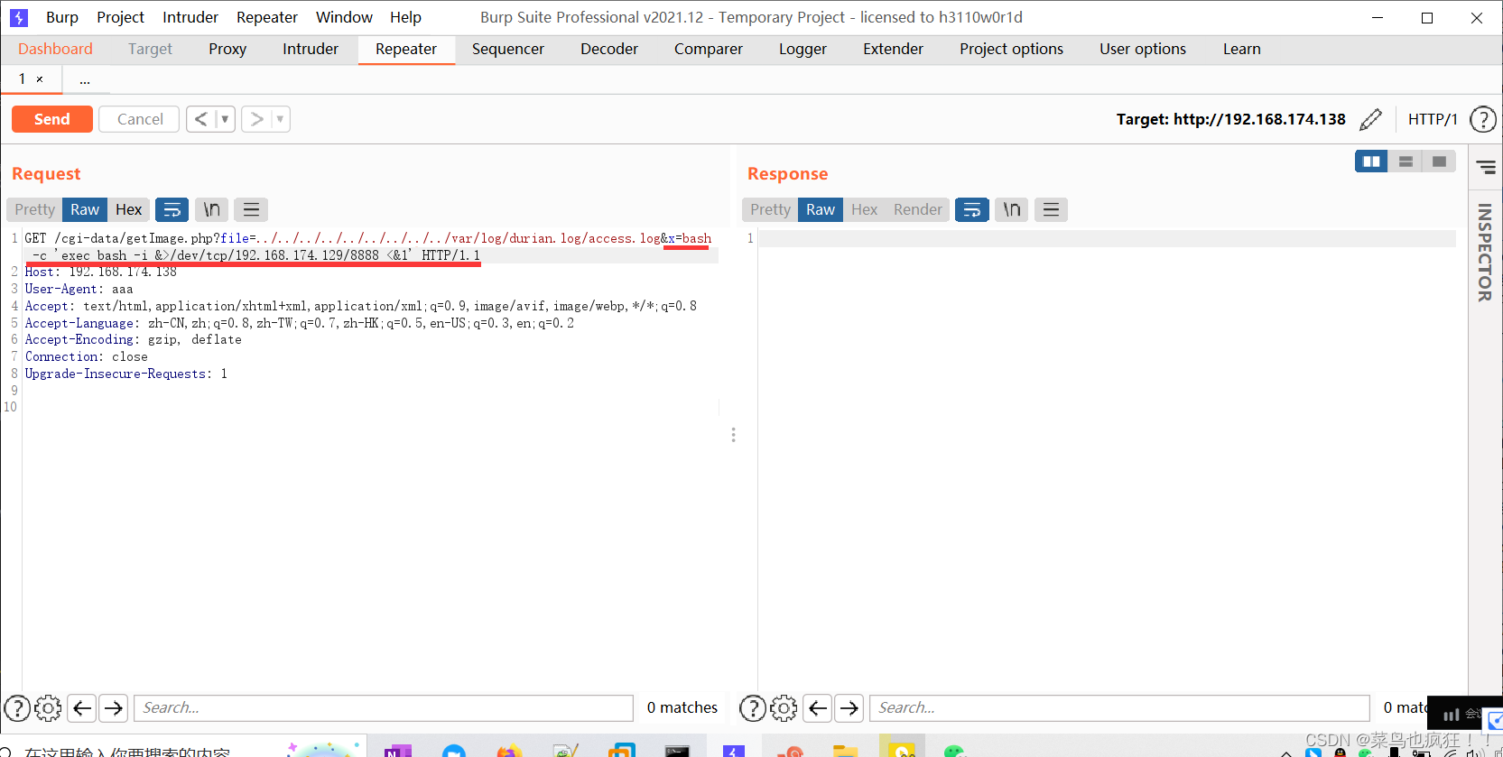Select Pretty view in Response panel
The height and width of the screenshot is (757, 1503).
click(770, 209)
